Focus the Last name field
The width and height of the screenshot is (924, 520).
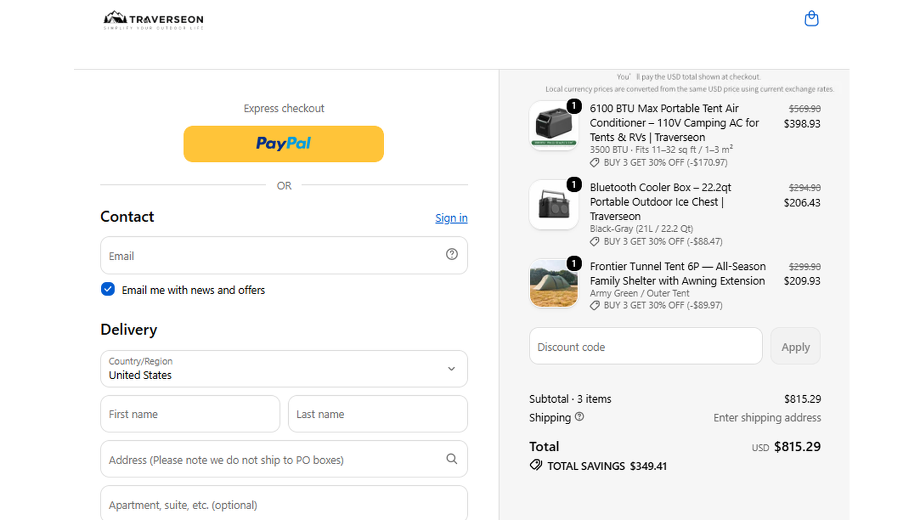click(x=378, y=414)
